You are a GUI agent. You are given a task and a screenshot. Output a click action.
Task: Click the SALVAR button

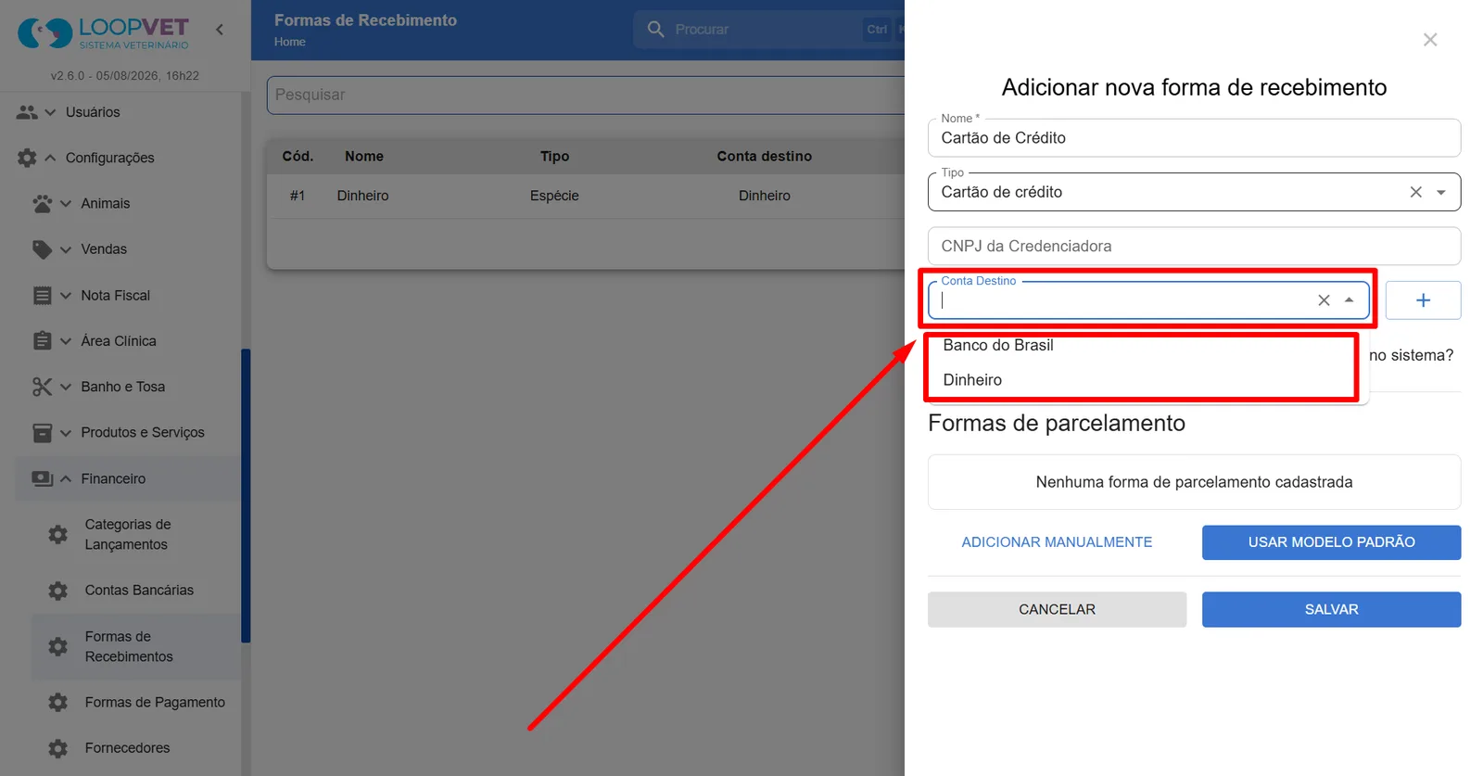(x=1331, y=610)
